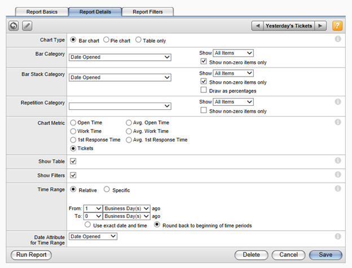352x268 pixels.
Task: Open Date Attribute Date Opened dropdown
Action: coord(93,236)
